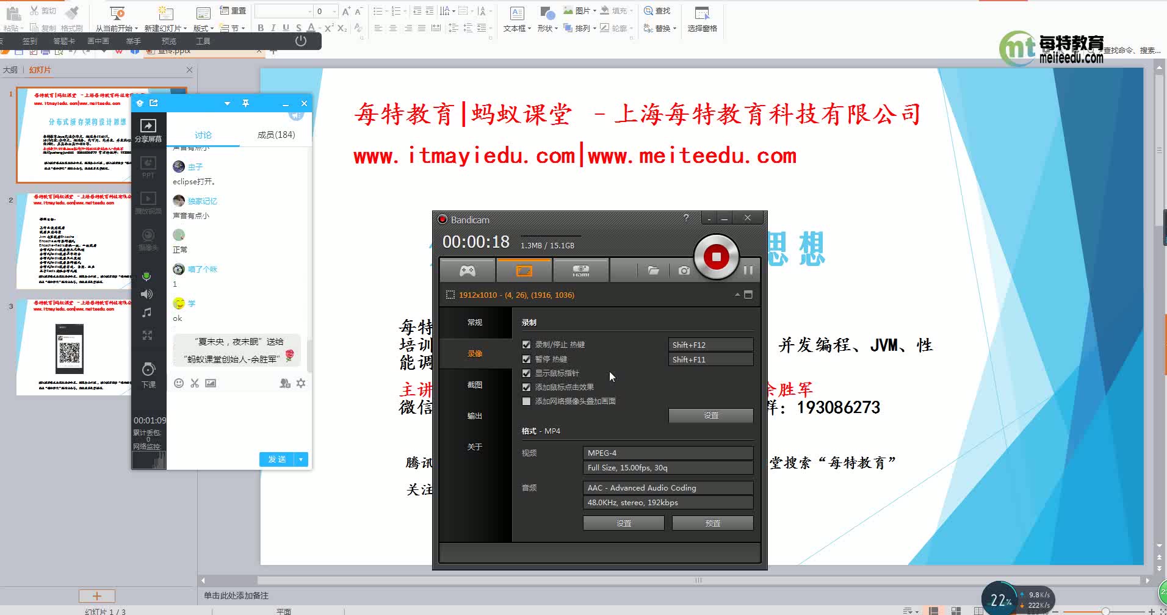Click 下课 end class icon

pyautogui.click(x=148, y=375)
